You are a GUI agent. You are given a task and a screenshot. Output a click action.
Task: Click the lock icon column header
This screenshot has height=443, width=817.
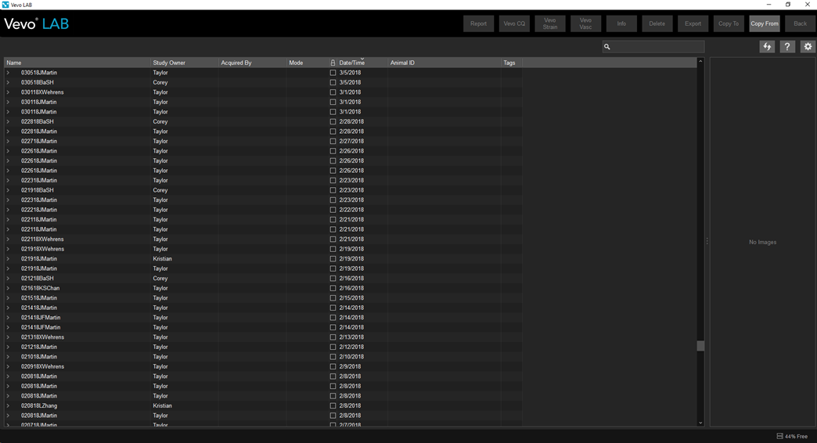[333, 63]
